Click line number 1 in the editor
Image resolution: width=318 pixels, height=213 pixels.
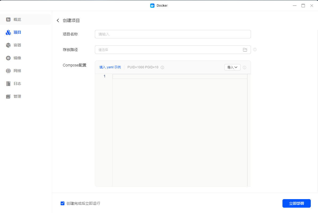point(104,76)
